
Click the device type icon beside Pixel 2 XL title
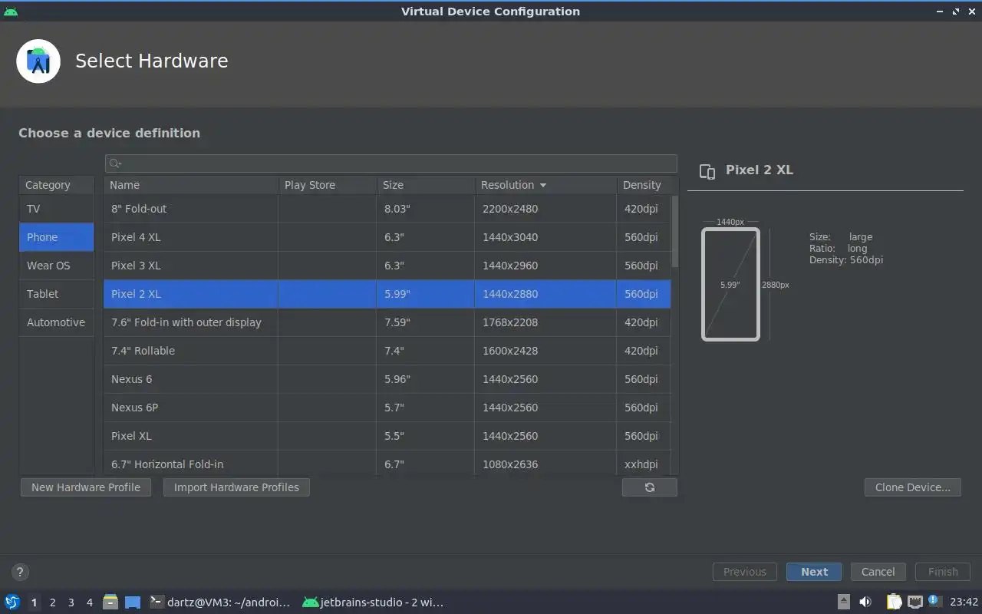707,171
